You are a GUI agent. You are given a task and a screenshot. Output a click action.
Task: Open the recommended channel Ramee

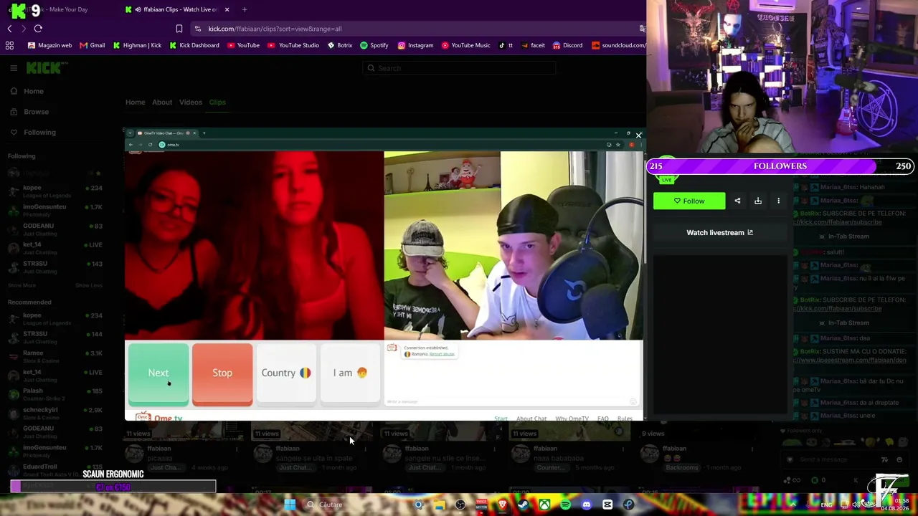(x=55, y=356)
